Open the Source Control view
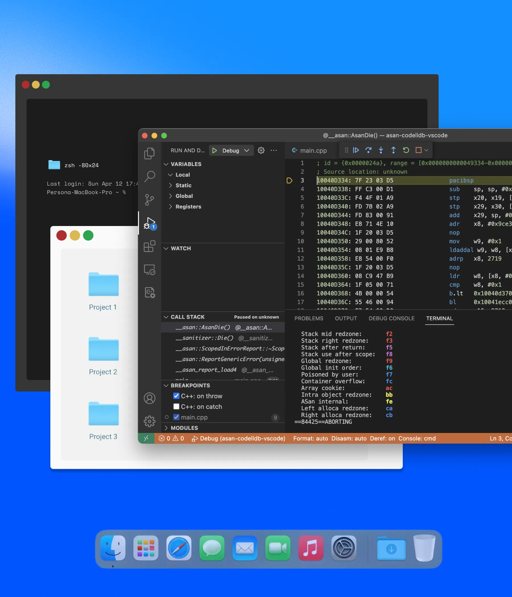 149,199
